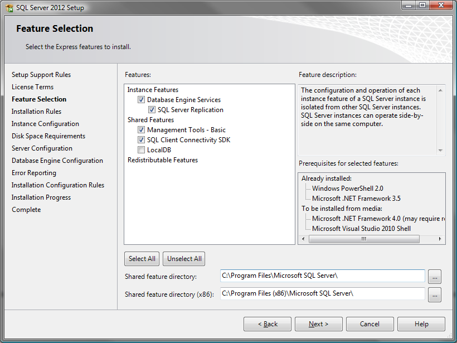Select Disk Space Requirements step

[x=48, y=136]
